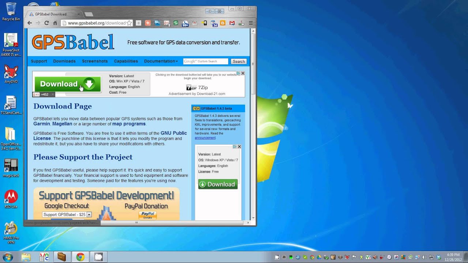468x263 pixels.
Task: Close the sidebar advertisement
Action: click(239, 146)
